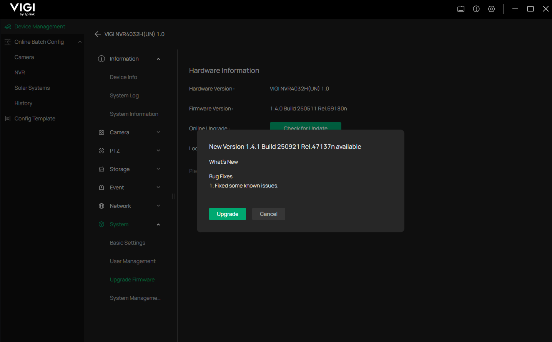Click the PTZ crosshair icon

point(101,150)
